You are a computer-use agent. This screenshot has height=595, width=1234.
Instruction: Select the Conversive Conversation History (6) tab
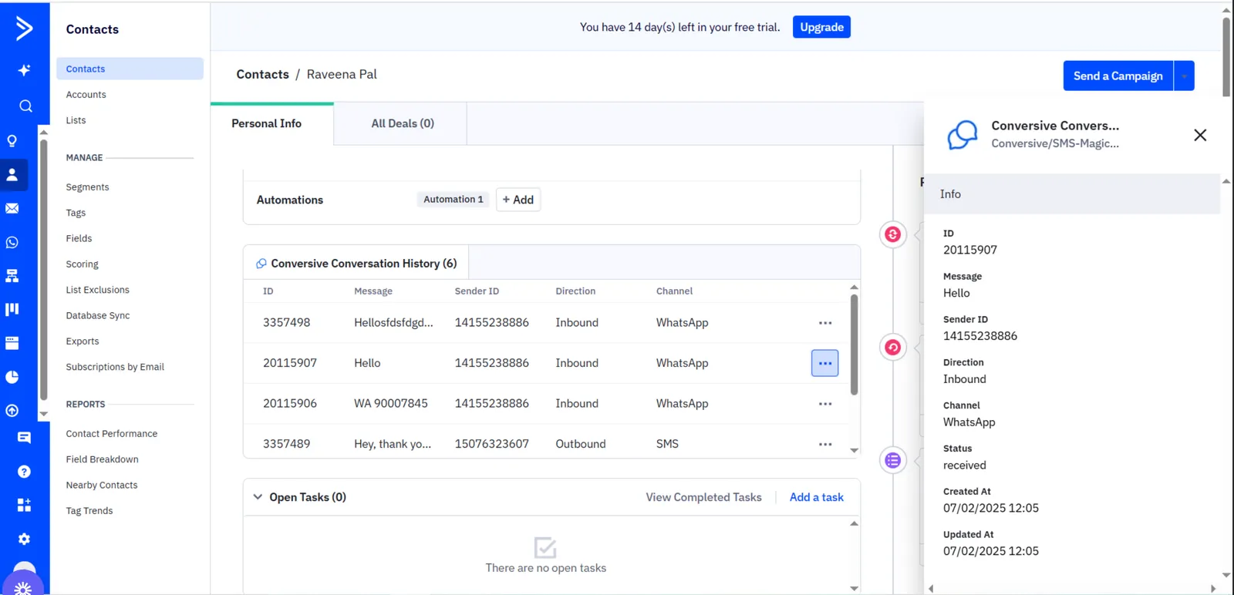coord(356,264)
